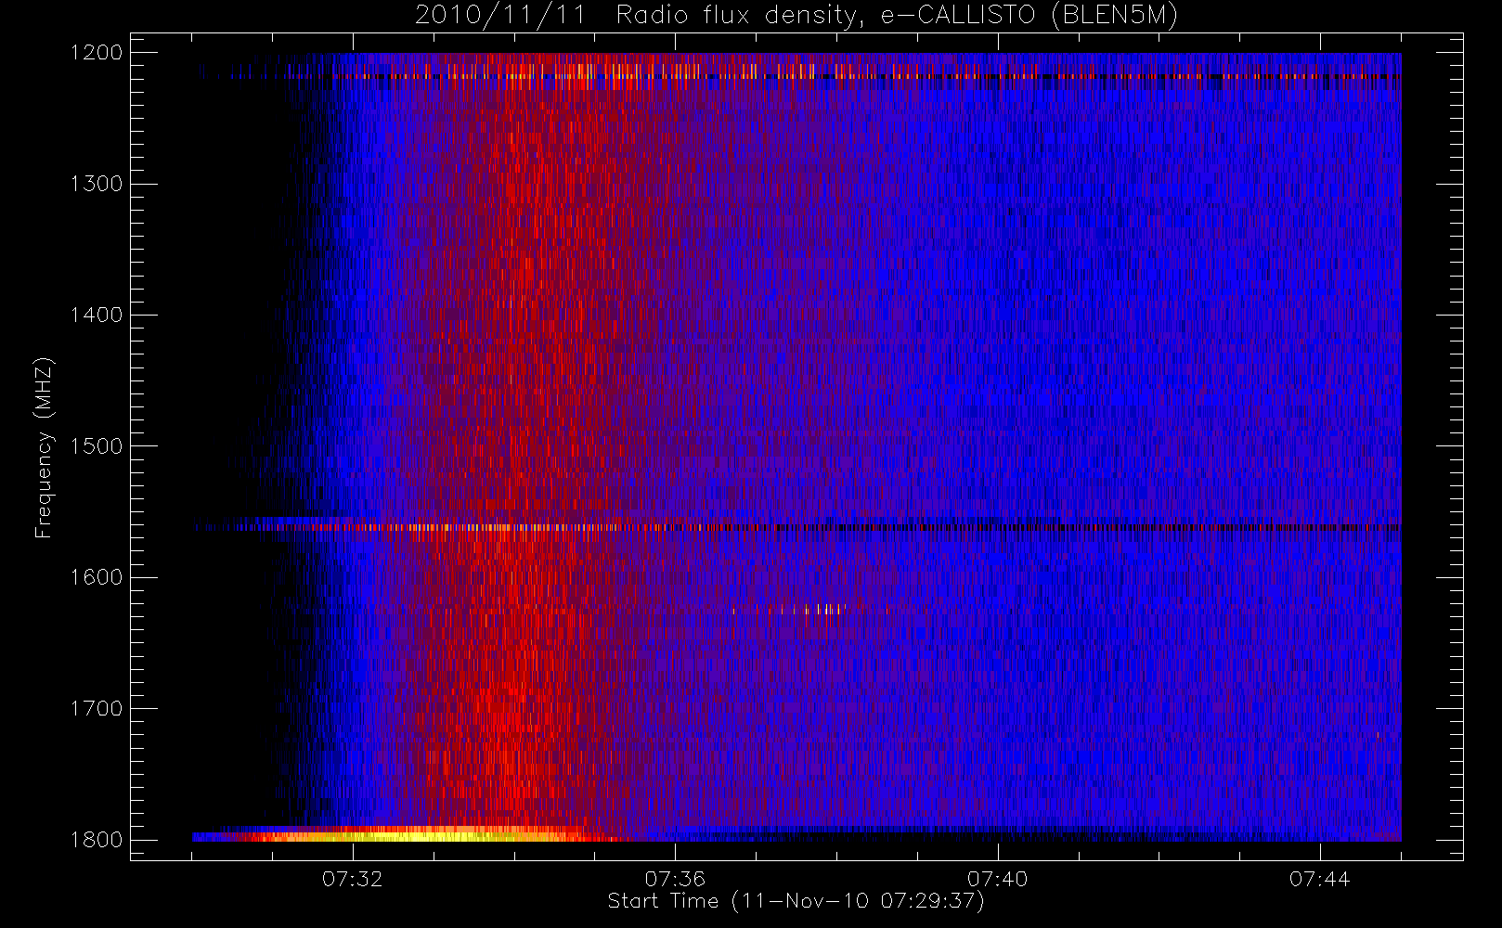Click the 1600 frequency tick label

coord(97,577)
